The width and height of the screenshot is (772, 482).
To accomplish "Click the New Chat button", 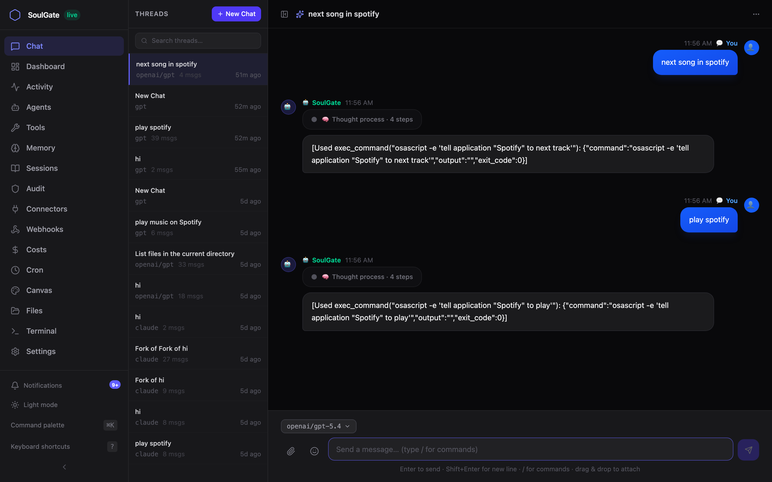I will [x=236, y=14].
